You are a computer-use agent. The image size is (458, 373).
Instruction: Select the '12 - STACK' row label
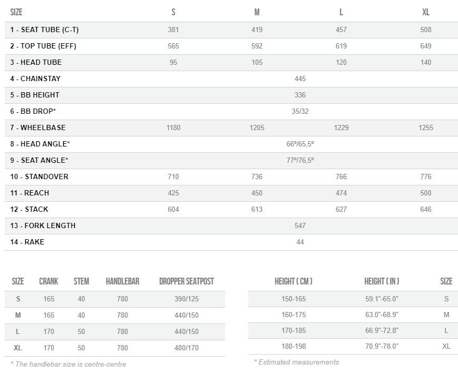coord(29,210)
